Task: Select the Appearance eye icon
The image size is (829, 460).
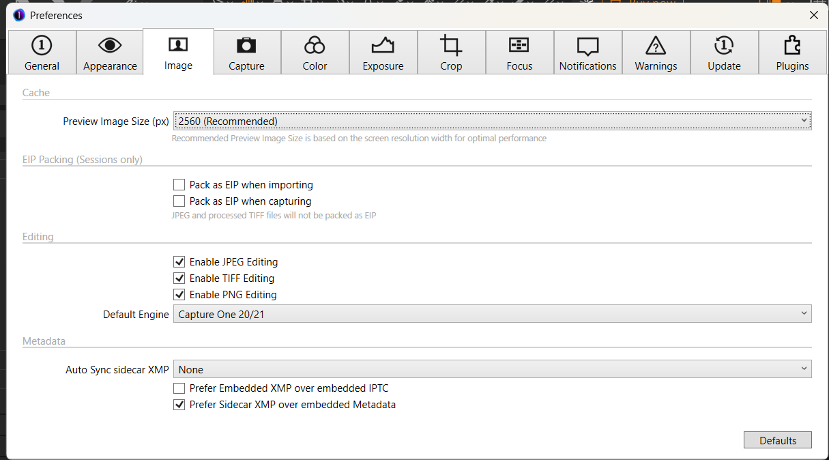Action: click(x=110, y=46)
